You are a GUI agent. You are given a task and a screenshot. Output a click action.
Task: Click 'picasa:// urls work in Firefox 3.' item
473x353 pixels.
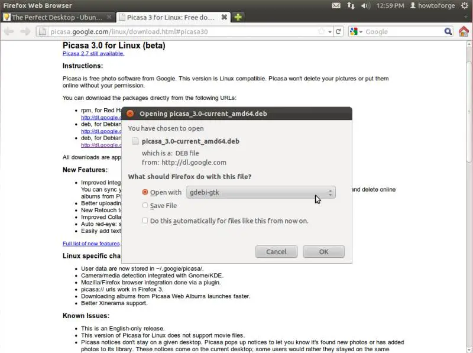click(122, 289)
